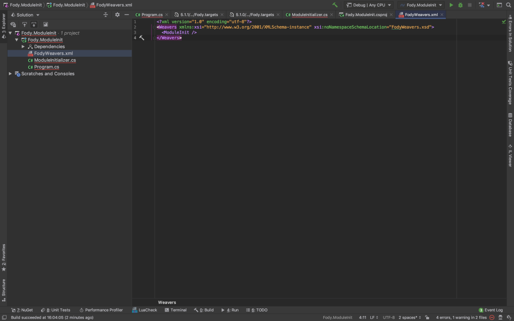Open the 2 spaces indent selector
This screenshot has height=321, width=514.
410,317
